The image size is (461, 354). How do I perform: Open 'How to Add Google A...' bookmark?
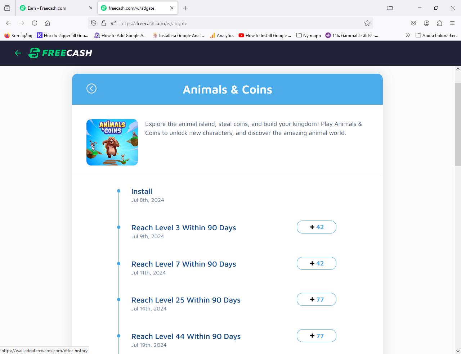point(121,35)
